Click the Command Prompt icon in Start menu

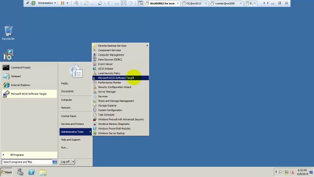(6, 67)
